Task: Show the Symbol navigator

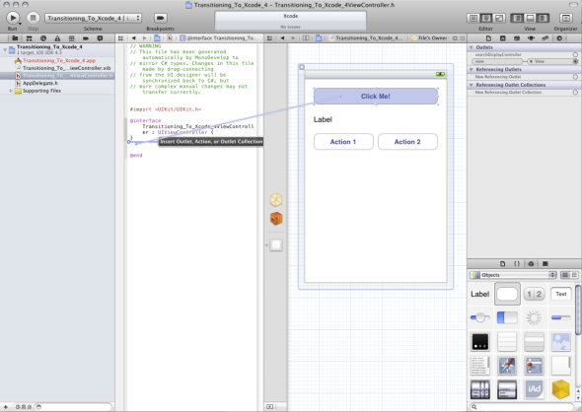Action: click(x=29, y=38)
